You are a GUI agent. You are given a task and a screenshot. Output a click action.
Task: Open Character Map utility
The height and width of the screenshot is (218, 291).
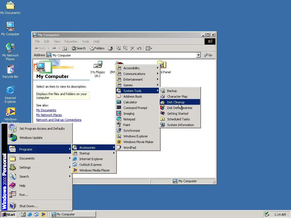(180, 97)
